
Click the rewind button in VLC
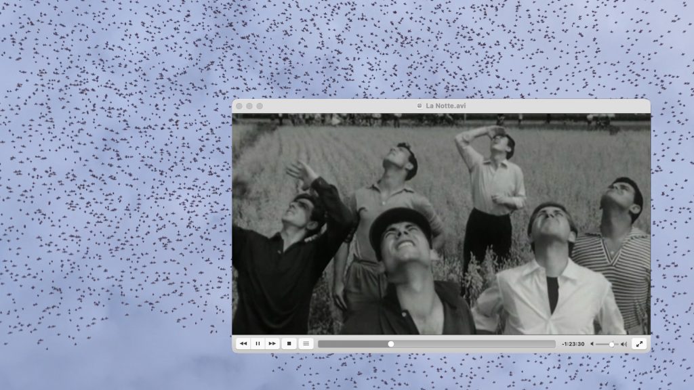(x=243, y=343)
